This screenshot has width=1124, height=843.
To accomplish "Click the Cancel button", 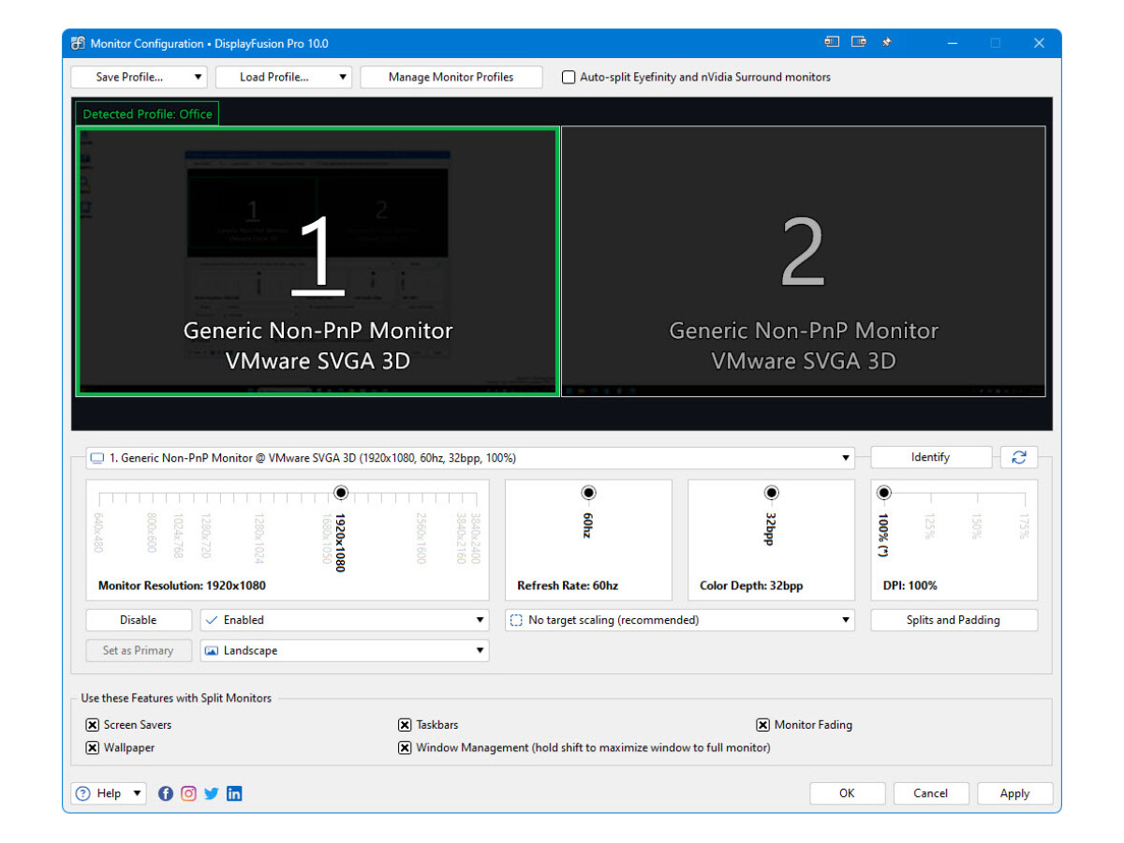I will click(930, 793).
